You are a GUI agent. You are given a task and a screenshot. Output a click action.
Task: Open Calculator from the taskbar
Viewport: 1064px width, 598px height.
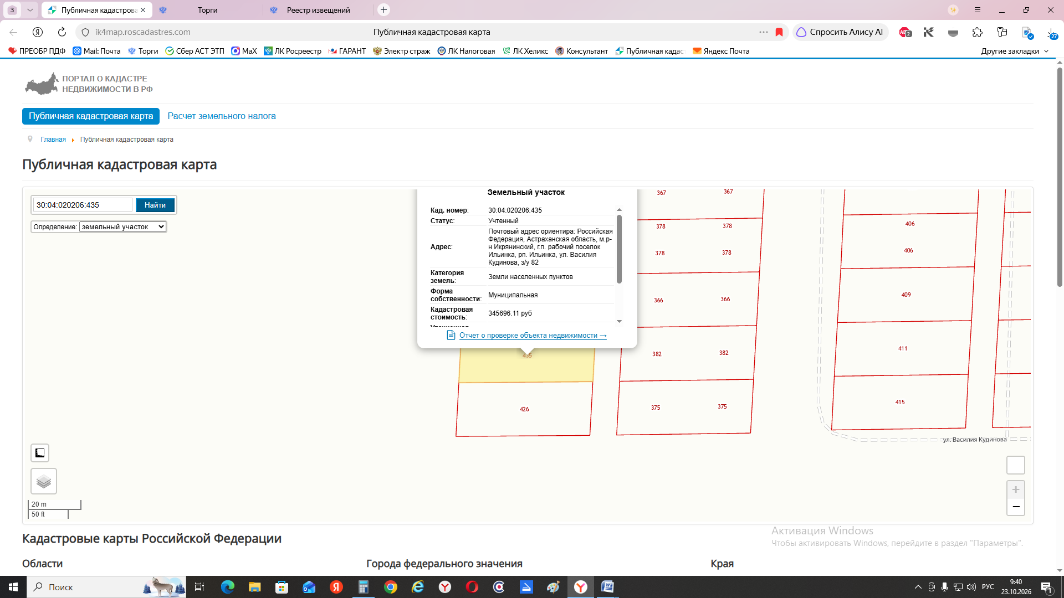[x=364, y=587]
